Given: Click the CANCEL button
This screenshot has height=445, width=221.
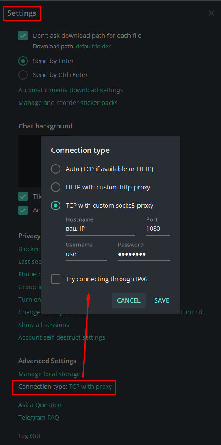Looking at the screenshot, I should pyautogui.click(x=129, y=300).
